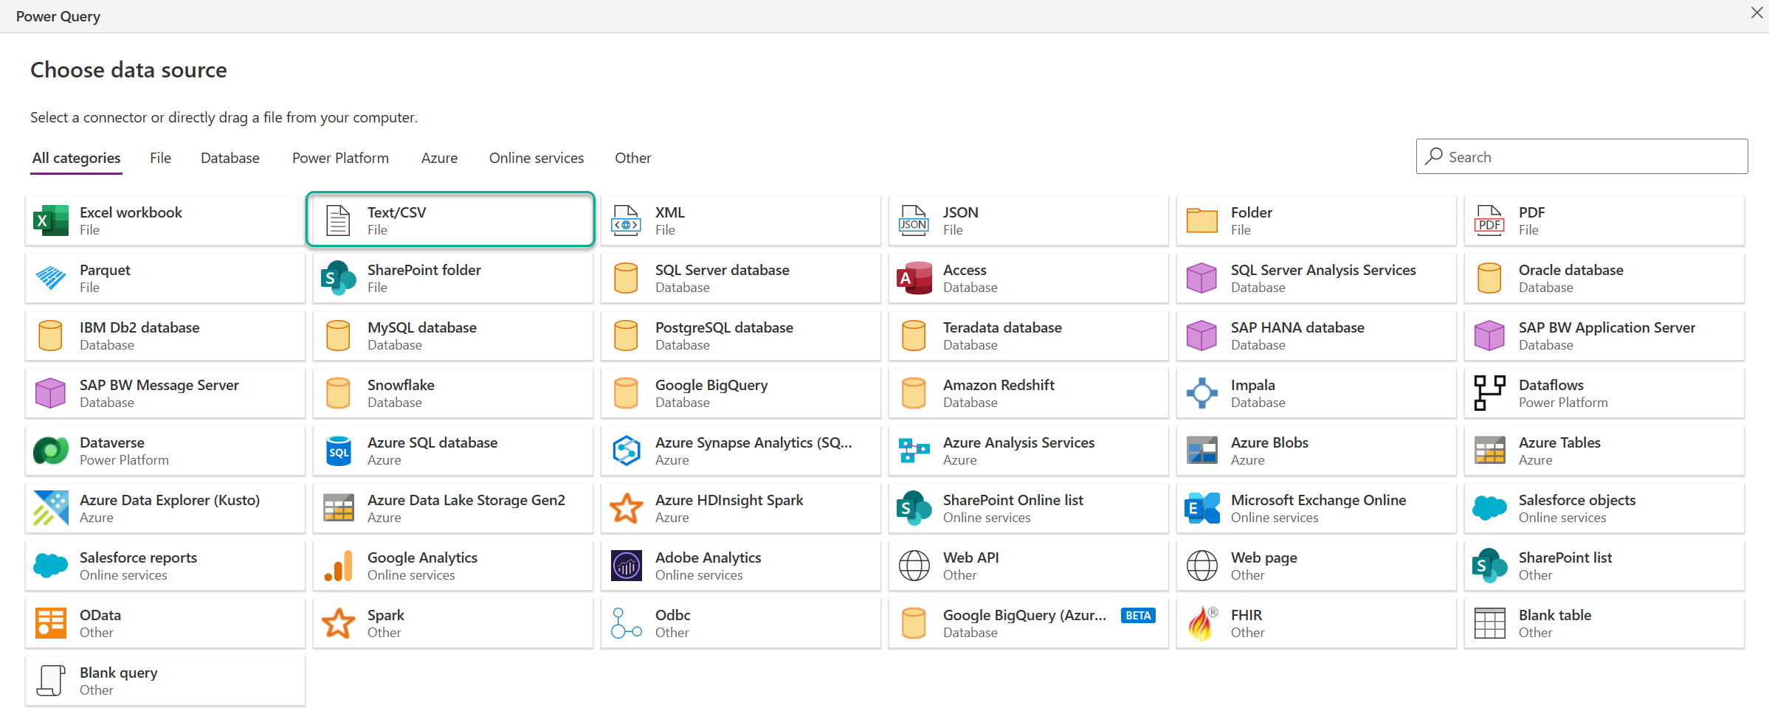Click the SharePoint list connector
Image resolution: width=1769 pixels, height=719 pixels.
pyautogui.click(x=1604, y=566)
